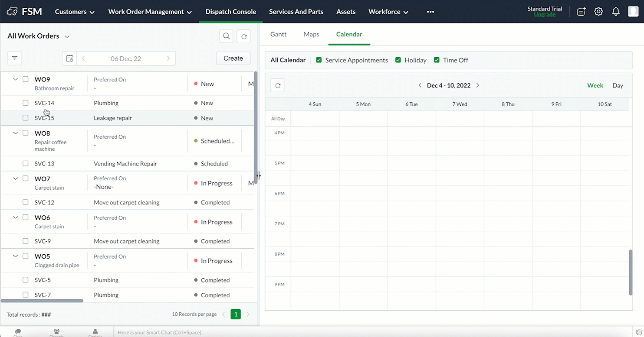Open the settings gear icon
Screen dimensions: 644x337
click(598, 12)
